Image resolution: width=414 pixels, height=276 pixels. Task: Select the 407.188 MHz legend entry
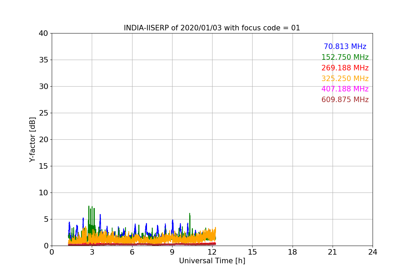pyautogui.click(x=345, y=89)
